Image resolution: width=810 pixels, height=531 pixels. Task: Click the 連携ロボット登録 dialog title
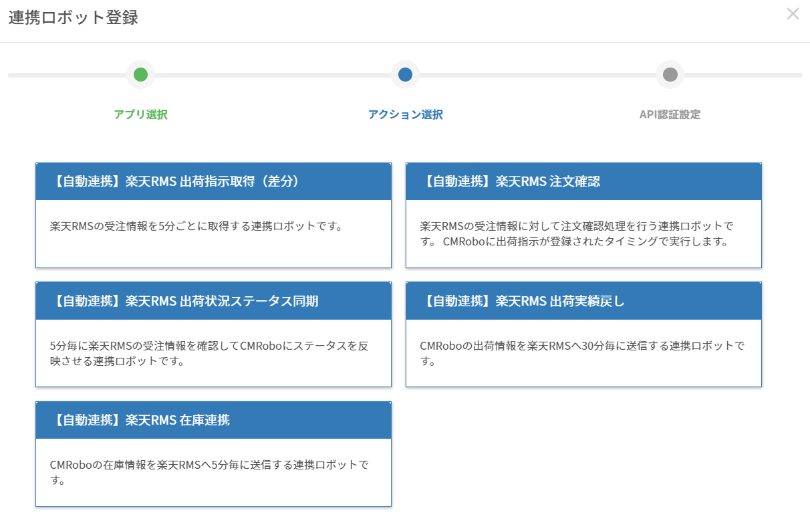coord(74,18)
